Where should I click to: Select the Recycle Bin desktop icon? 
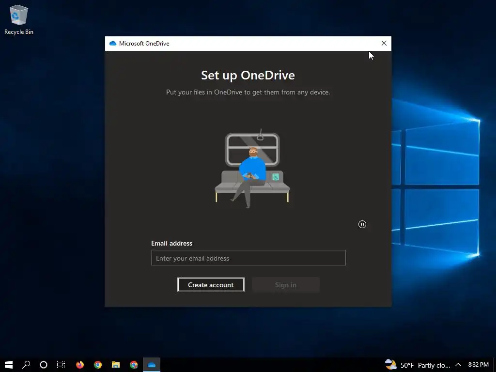(x=19, y=19)
